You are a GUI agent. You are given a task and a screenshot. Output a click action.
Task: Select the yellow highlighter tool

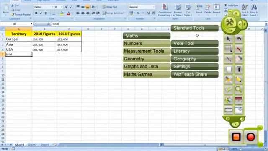(x=239, y=79)
